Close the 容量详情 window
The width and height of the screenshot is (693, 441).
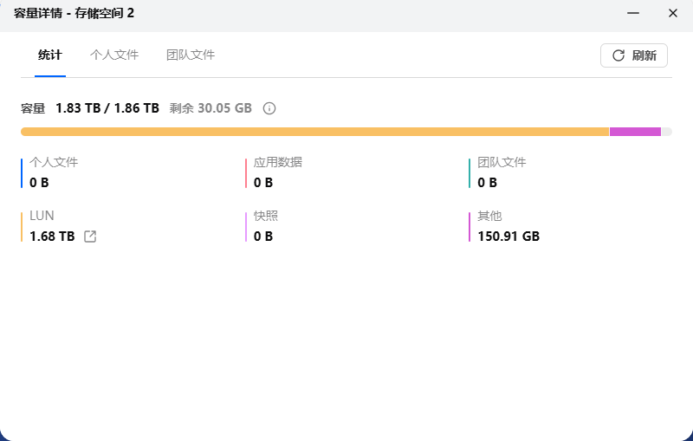pyautogui.click(x=672, y=13)
